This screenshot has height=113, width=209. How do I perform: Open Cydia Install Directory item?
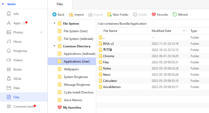pos(79,92)
